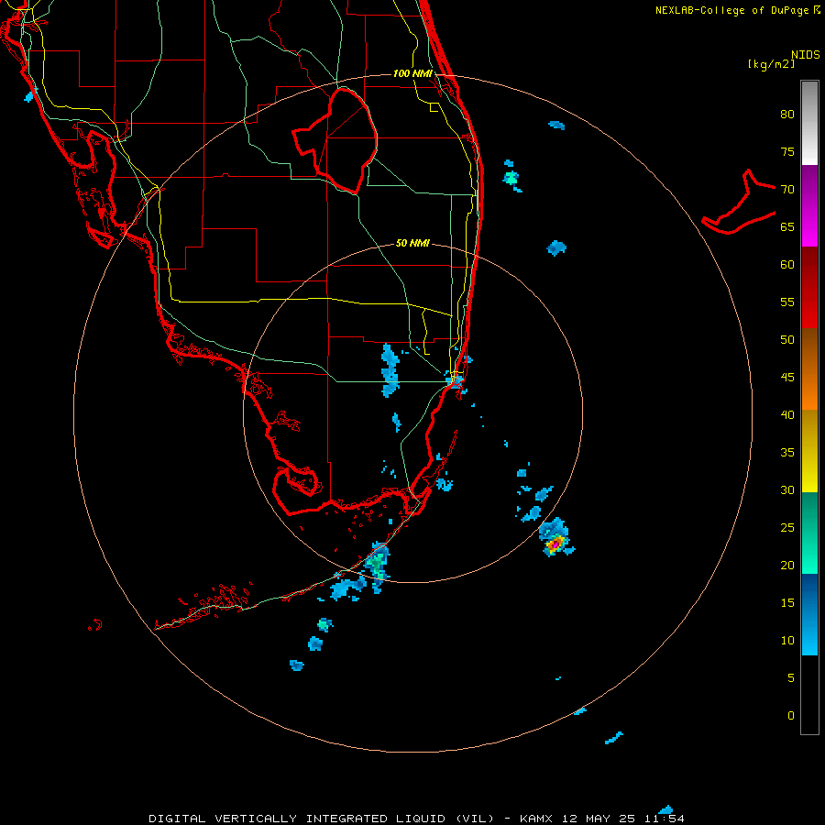Click the 75 value on the scale
Image resolution: width=825 pixels, height=825 pixels.
pos(787,151)
